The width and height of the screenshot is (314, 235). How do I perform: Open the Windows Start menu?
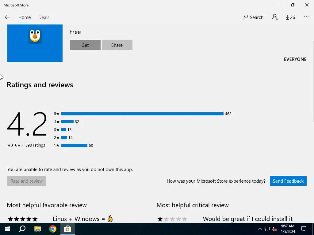click(x=7, y=229)
